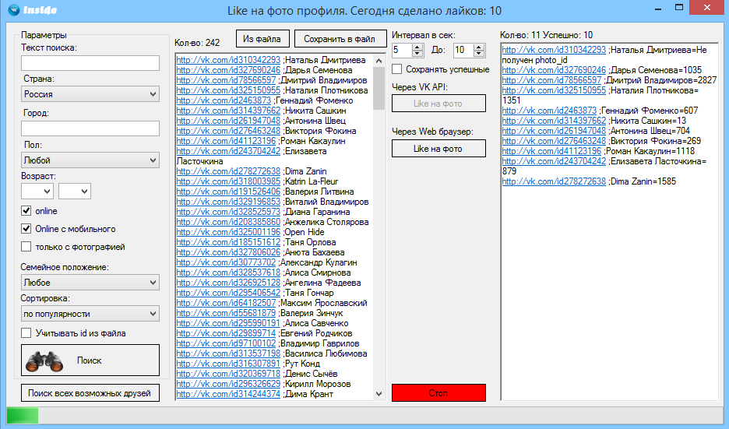Enable только с фотографией checkbox
Image resolution: width=729 pixels, height=429 pixels.
(x=26, y=247)
